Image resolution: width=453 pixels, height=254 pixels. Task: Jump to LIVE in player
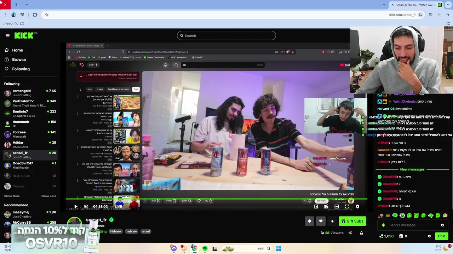click(x=118, y=207)
